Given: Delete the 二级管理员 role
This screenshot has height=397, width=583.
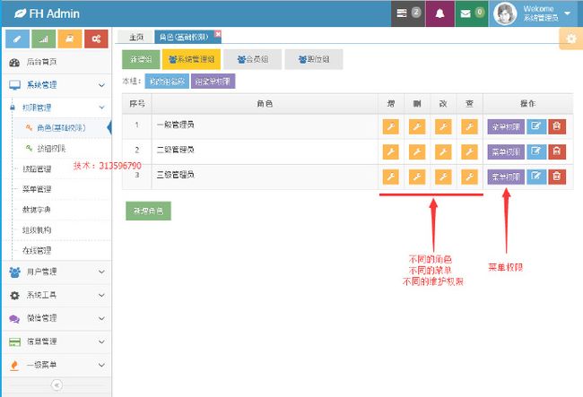Looking at the screenshot, I should click(557, 151).
